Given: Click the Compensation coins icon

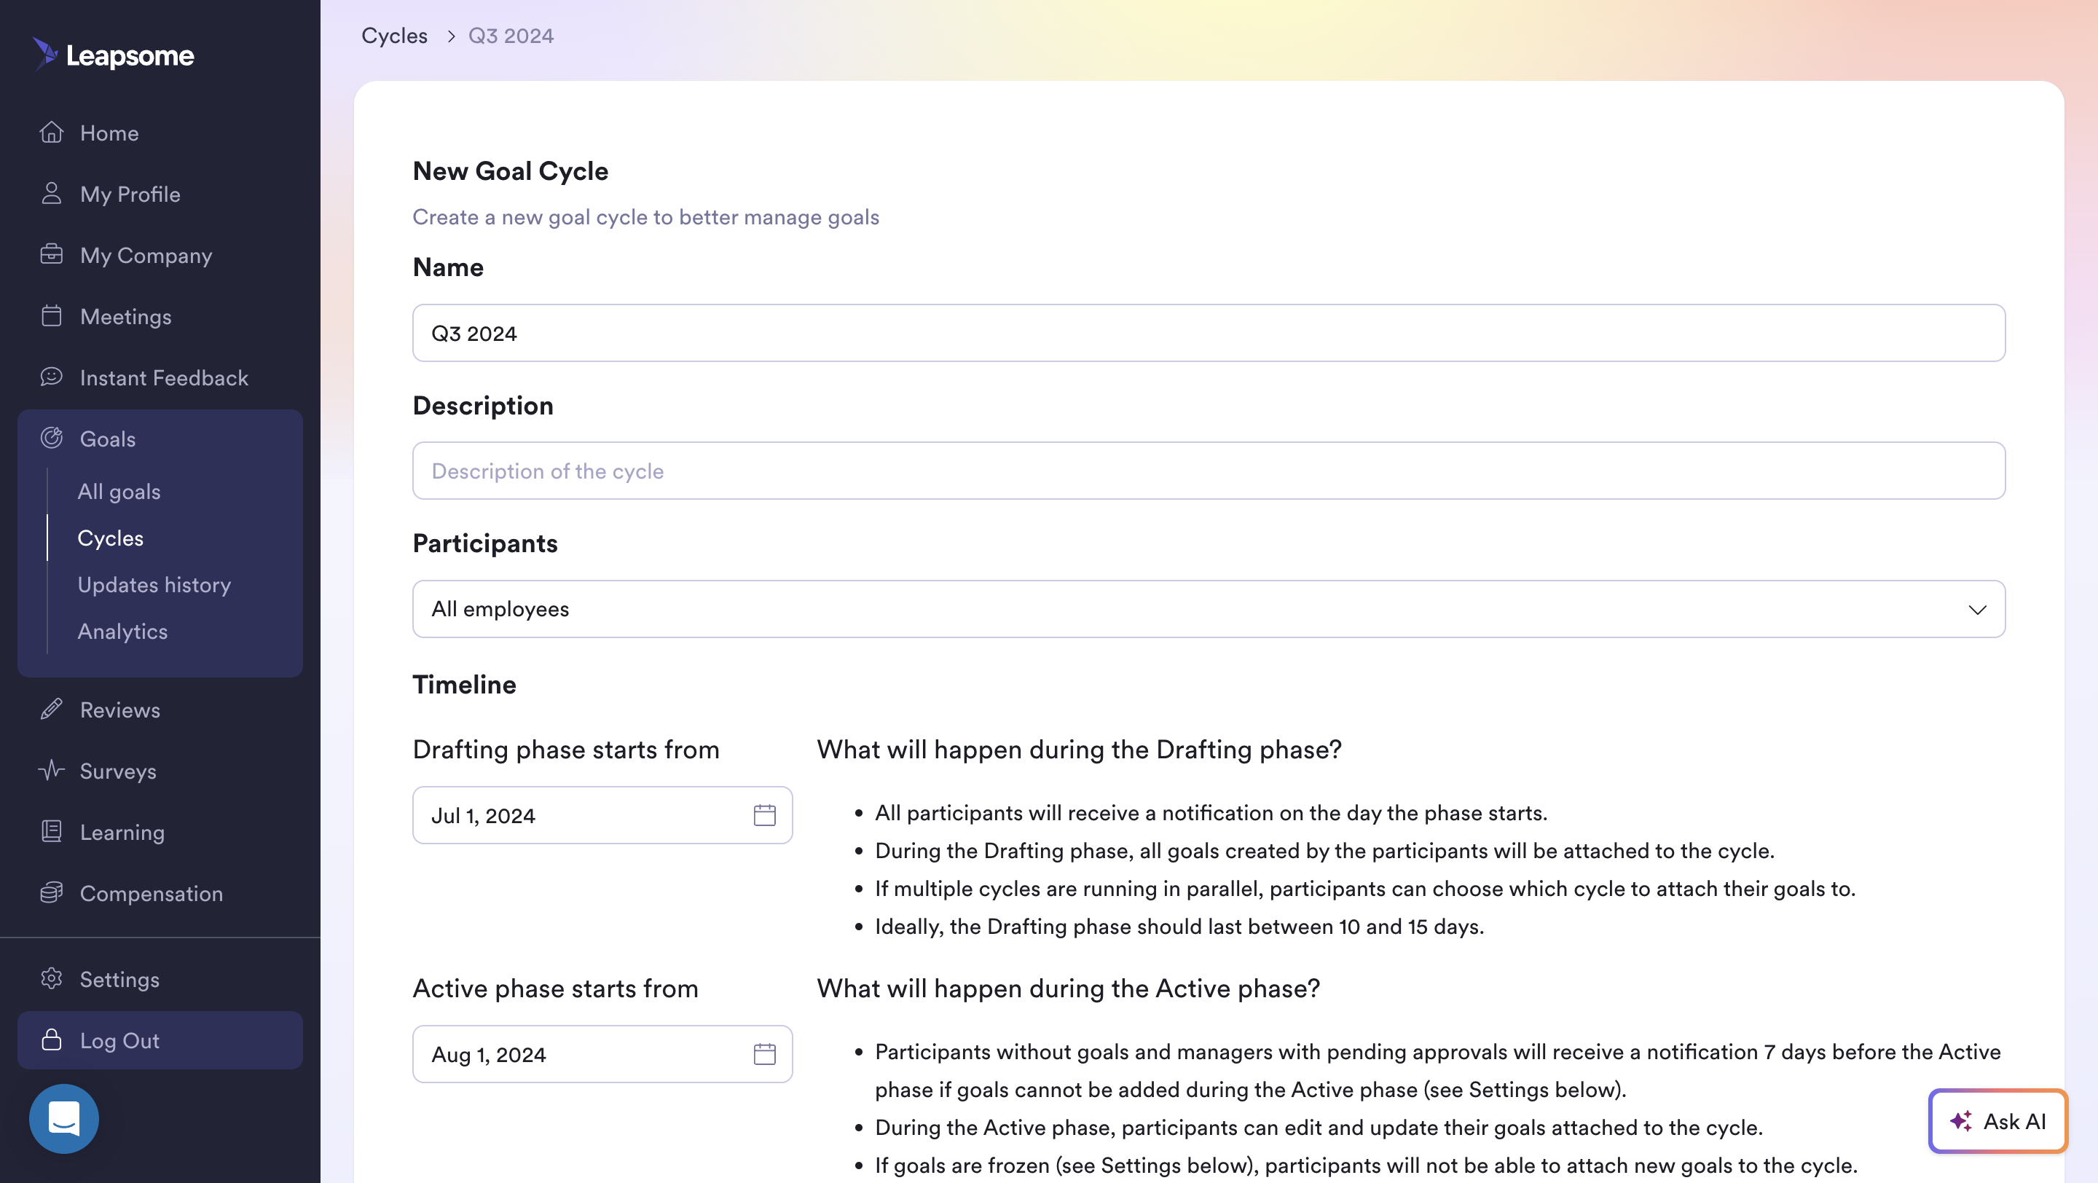Looking at the screenshot, I should (51, 892).
